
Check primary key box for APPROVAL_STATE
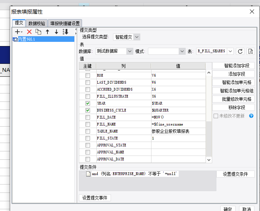pyautogui.click(x=88, y=145)
